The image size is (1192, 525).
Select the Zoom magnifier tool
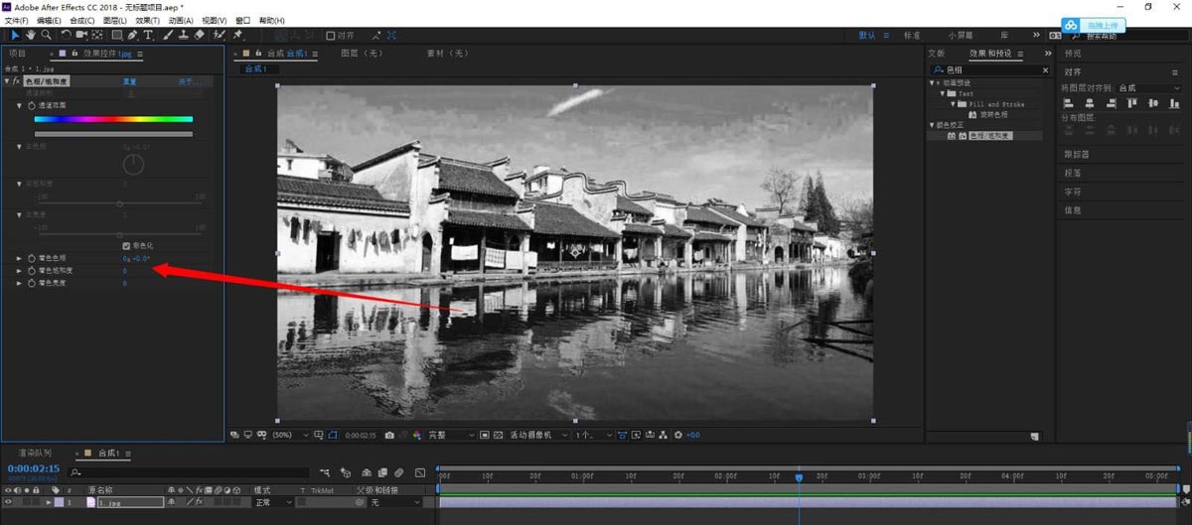(x=46, y=35)
